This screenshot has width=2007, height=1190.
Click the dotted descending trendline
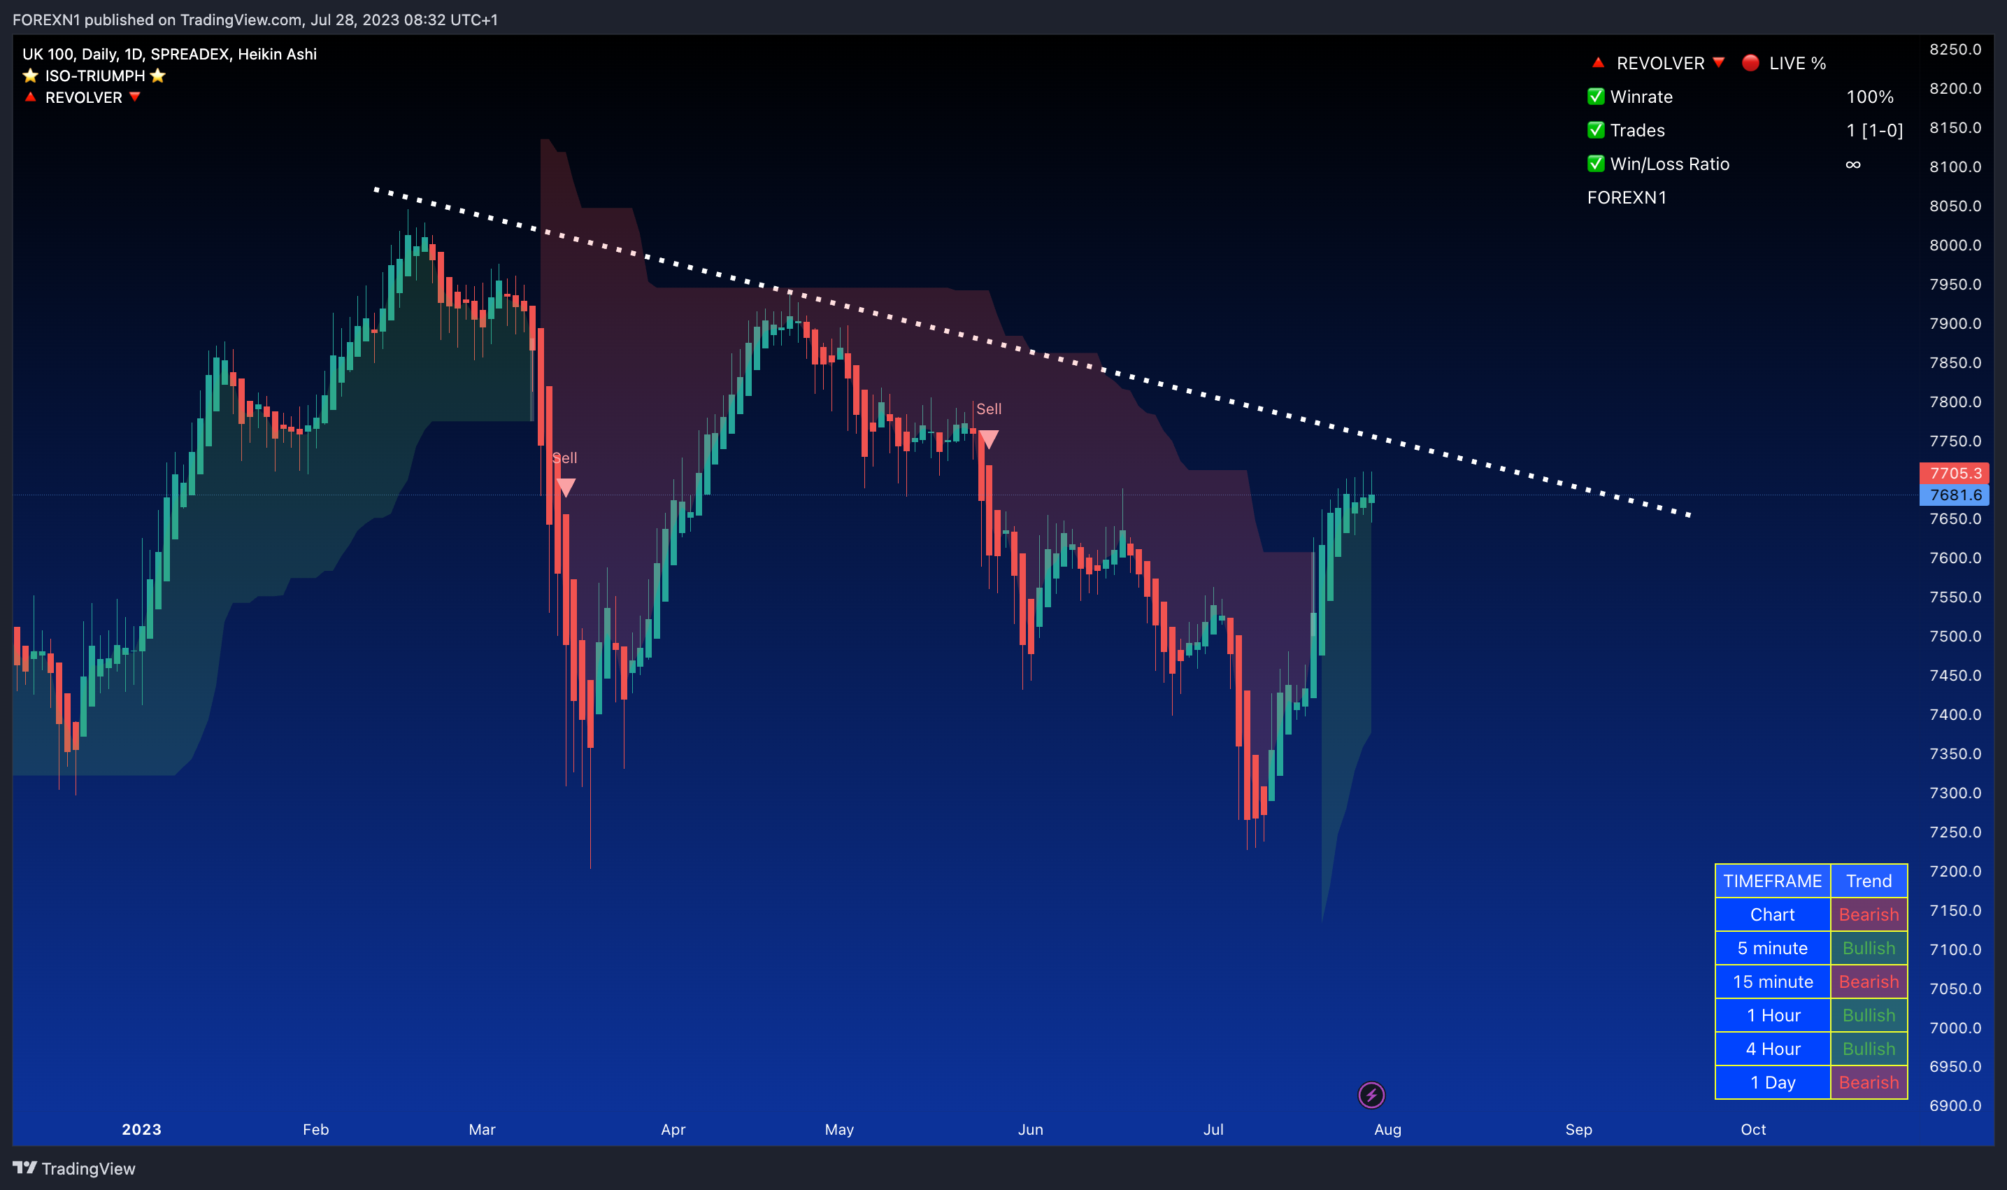1031,352
